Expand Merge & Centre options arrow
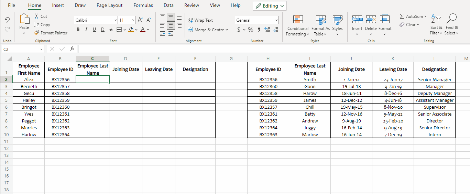This screenshot has height=194, width=470. click(x=227, y=30)
